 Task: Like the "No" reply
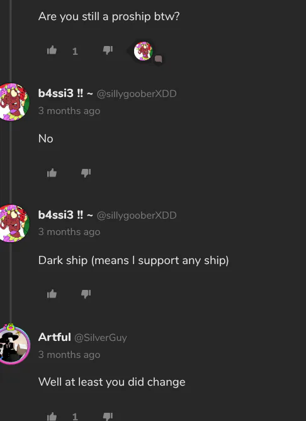[x=52, y=173]
